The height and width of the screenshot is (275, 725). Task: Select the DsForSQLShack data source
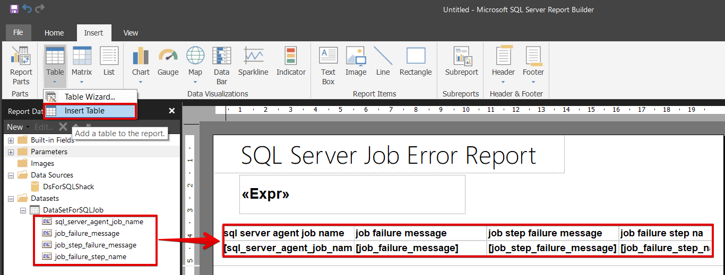coord(62,187)
